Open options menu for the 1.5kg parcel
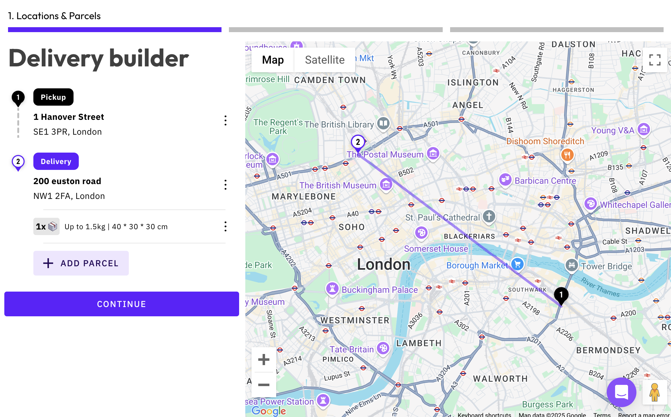 (x=226, y=226)
